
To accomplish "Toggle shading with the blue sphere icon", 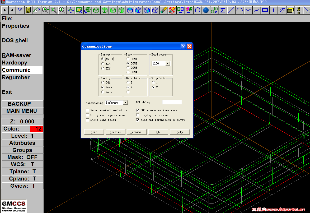I will click(206, 10).
